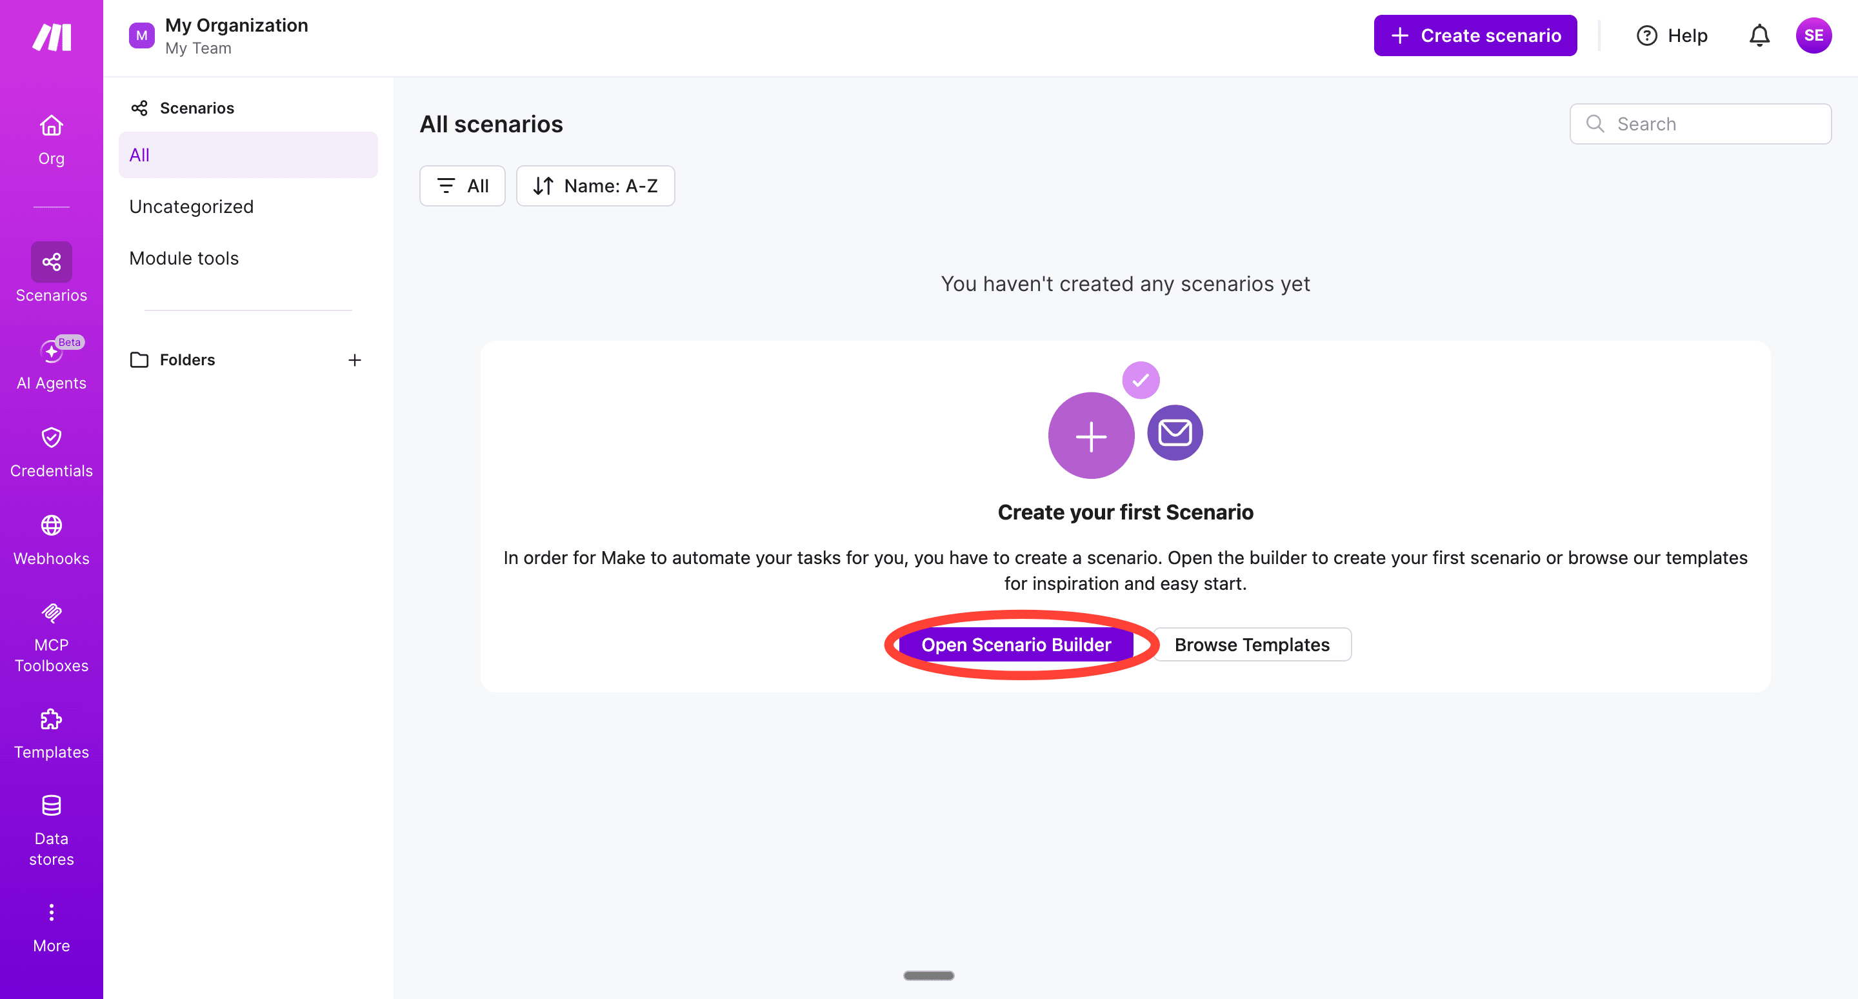This screenshot has width=1858, height=999.
Task: Open the Org home icon
Action: [51, 139]
